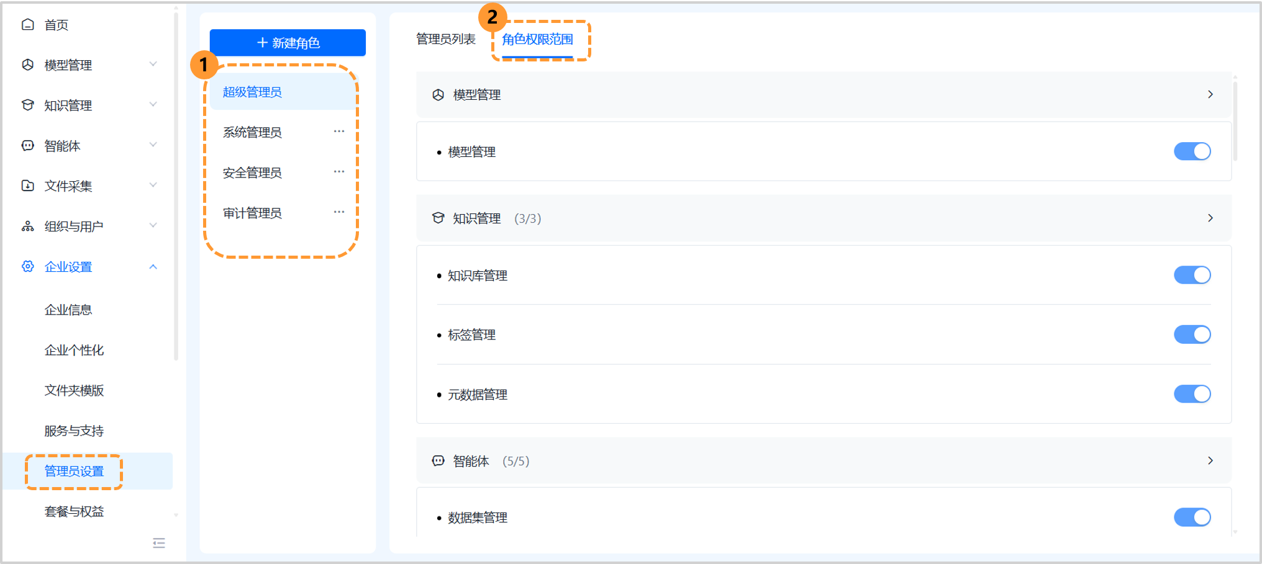Disable the 标签管理 toggle
This screenshot has height=564, width=1262.
(x=1192, y=334)
